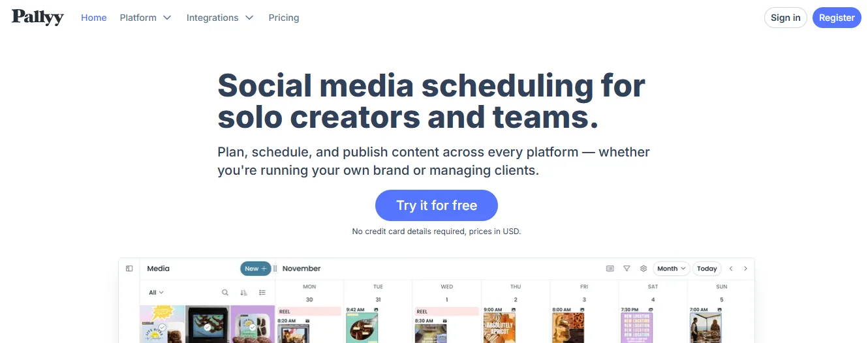Click the Register button
The height and width of the screenshot is (343, 868).
tap(837, 18)
